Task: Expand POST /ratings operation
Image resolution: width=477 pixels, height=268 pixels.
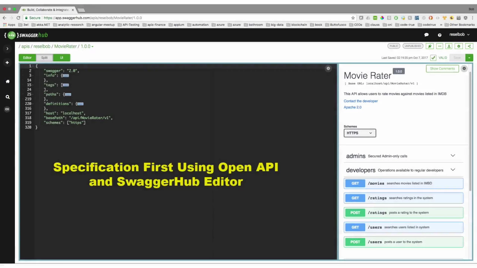Action: click(x=404, y=213)
